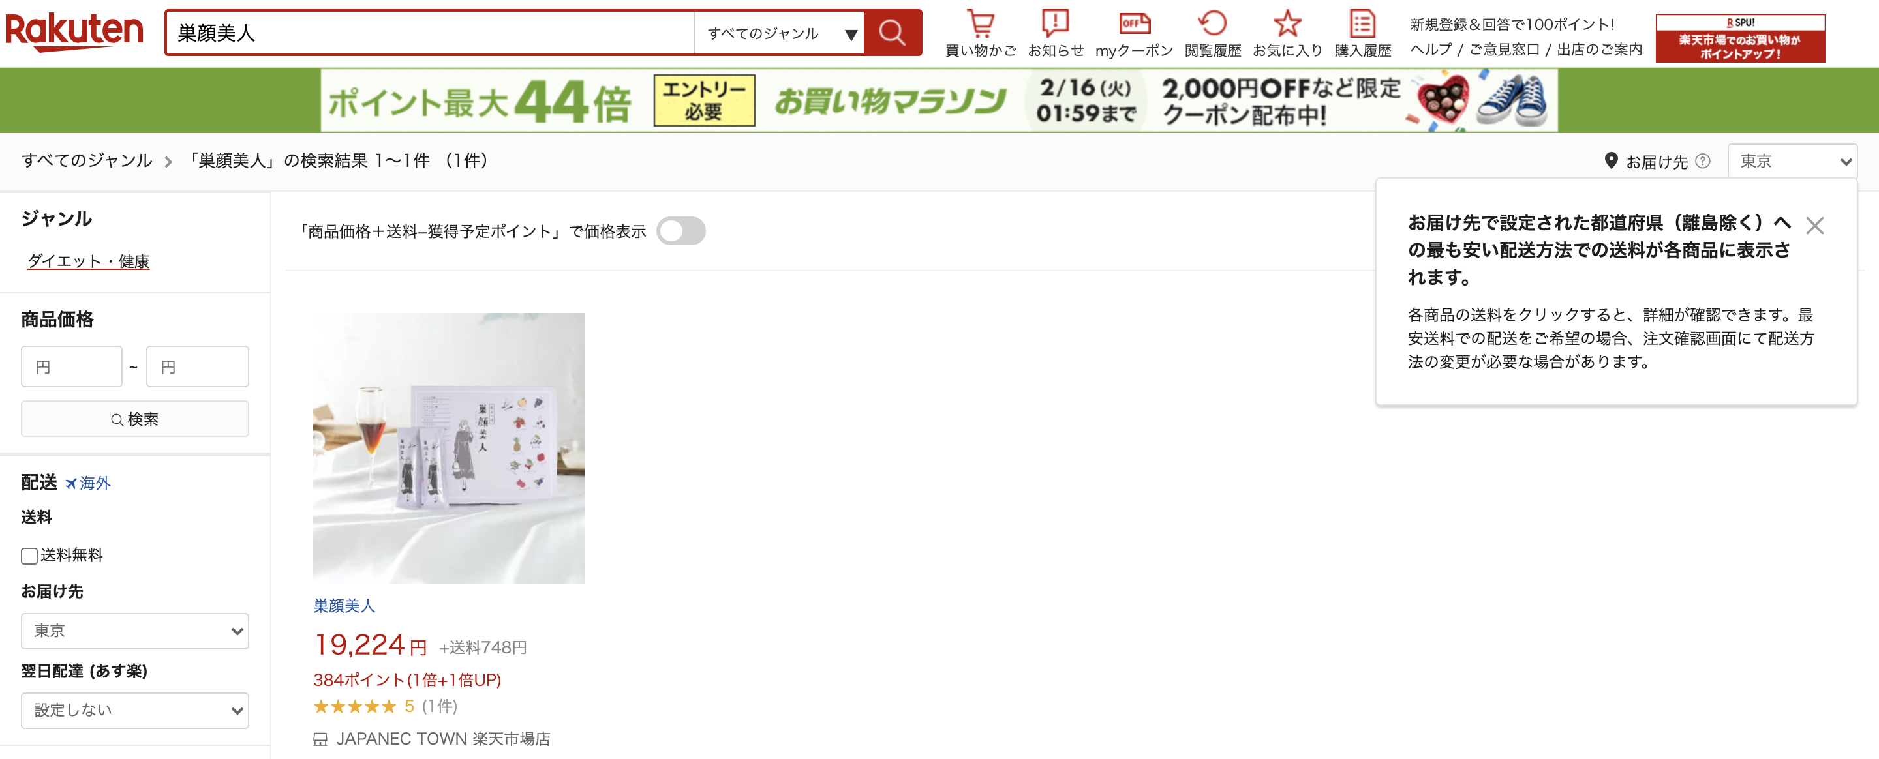Click the 出店のご案内 link
This screenshot has height=759, width=1879.
point(1599,50)
